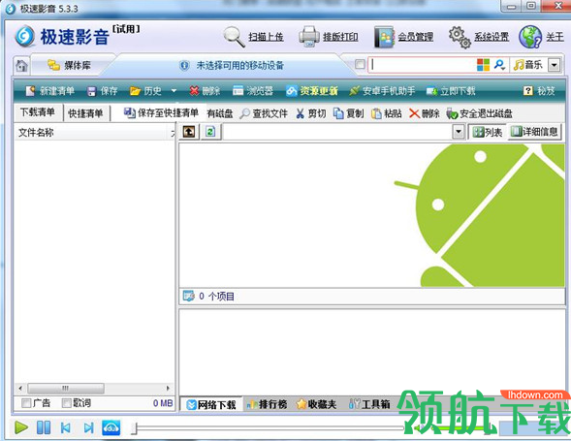Click the home icon beside media library
This screenshot has width=571, height=441.
(x=21, y=66)
